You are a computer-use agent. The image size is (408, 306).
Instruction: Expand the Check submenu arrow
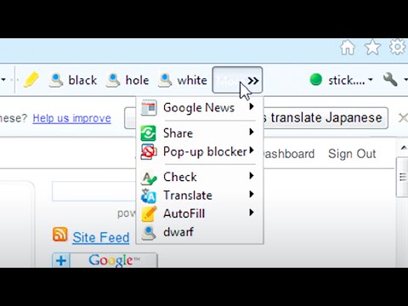pos(252,176)
